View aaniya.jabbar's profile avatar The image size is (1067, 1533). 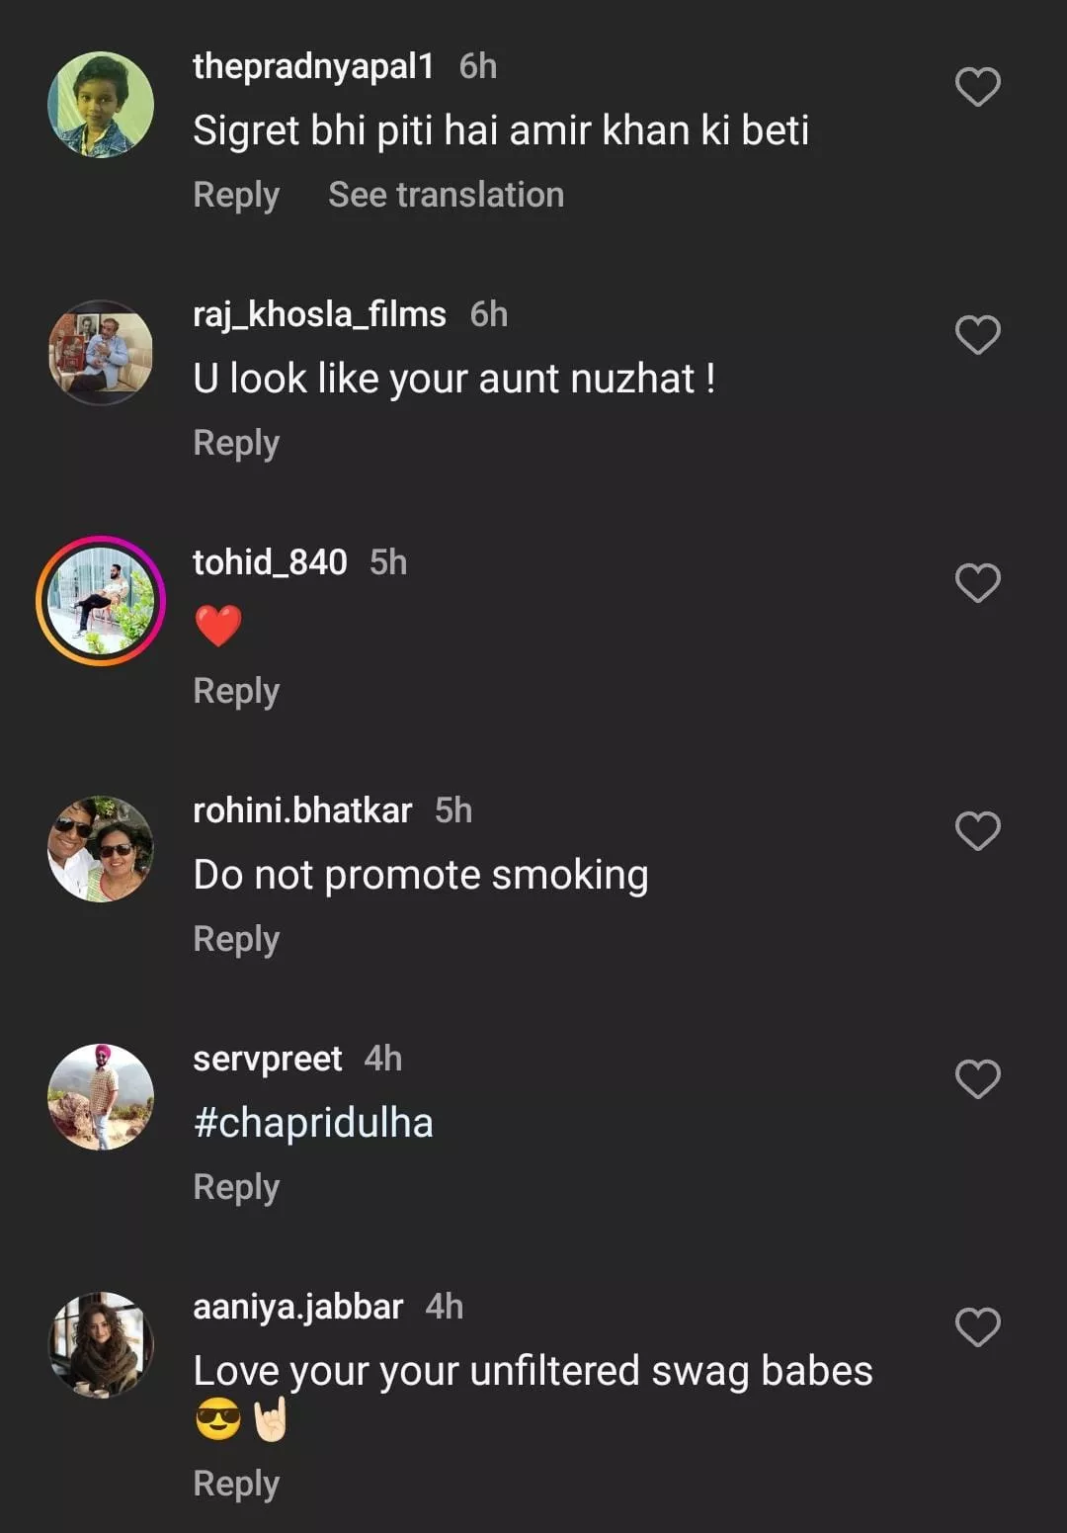click(101, 1345)
